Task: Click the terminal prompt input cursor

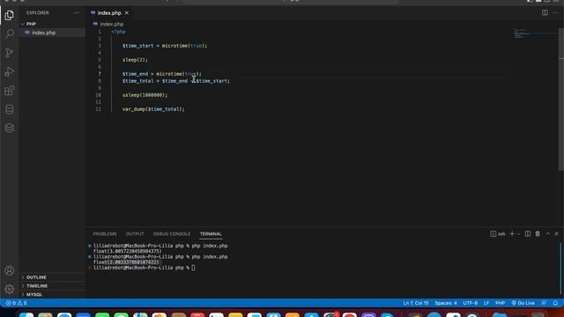Action: click(x=193, y=268)
